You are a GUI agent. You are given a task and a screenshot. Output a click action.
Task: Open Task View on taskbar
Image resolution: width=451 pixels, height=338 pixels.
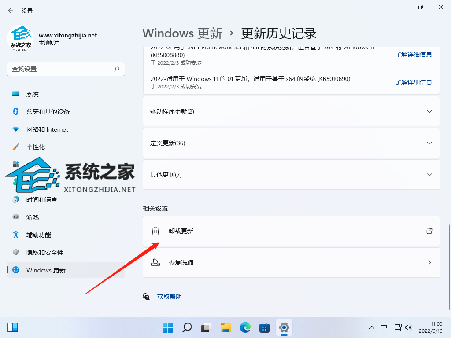(x=206, y=327)
